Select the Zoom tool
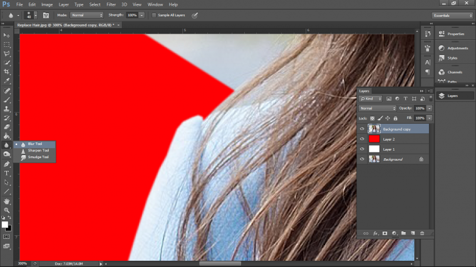The image size is (476, 267). pyautogui.click(x=6, y=210)
